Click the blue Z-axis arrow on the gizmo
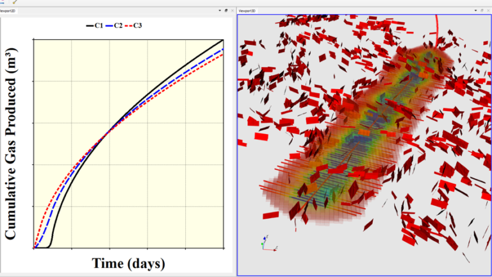The width and height of the screenshot is (492, 277). 264,238
